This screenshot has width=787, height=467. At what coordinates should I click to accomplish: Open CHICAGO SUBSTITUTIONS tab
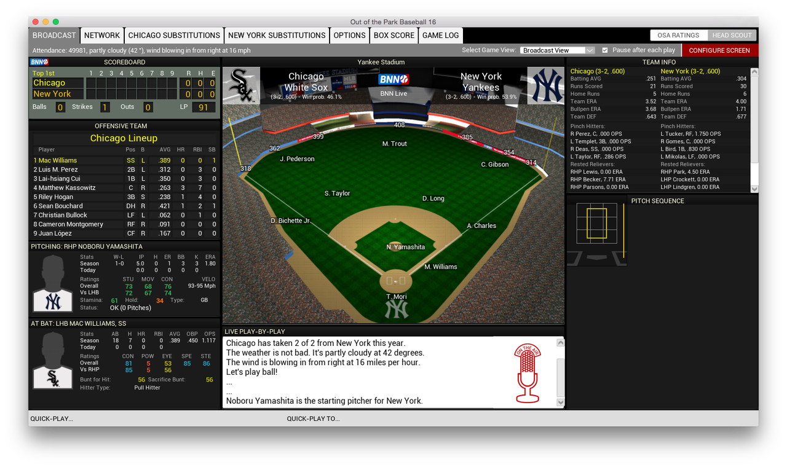click(x=174, y=36)
